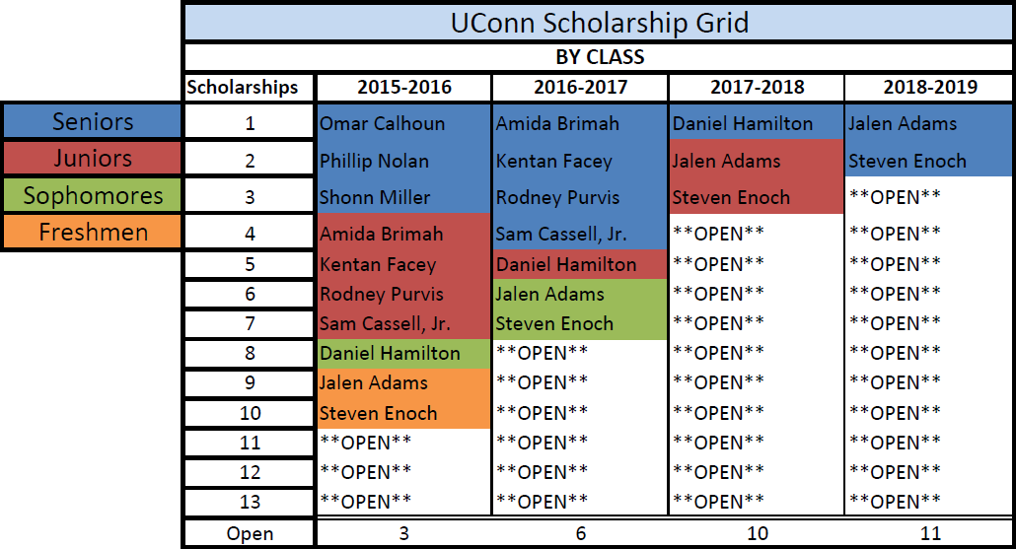
Task: Click the 2017-2018 column header
Action: pyautogui.click(x=757, y=88)
